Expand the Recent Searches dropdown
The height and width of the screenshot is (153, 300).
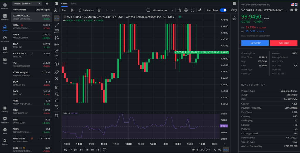pos(27,4)
